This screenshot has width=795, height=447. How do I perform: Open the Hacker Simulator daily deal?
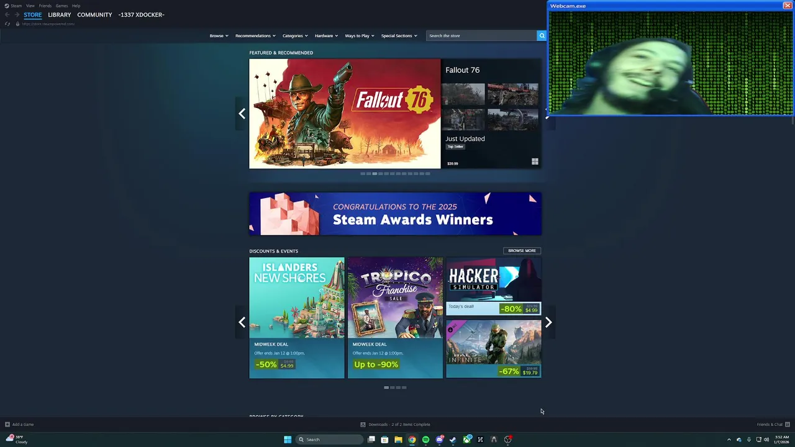coord(494,286)
